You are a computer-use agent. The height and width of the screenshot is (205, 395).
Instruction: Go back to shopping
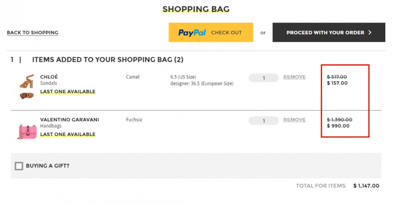[x=33, y=33]
